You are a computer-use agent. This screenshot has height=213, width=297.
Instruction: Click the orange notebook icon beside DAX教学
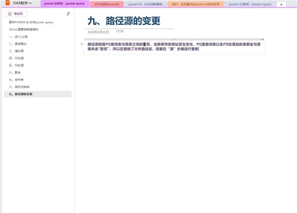pos(7,3)
